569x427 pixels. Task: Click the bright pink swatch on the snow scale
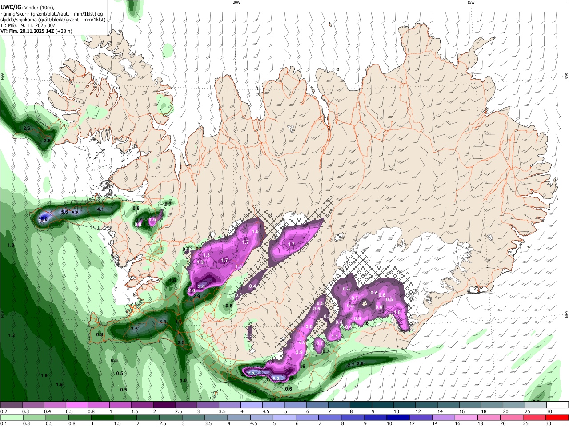point(76,405)
